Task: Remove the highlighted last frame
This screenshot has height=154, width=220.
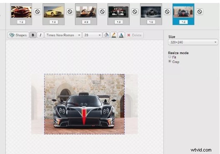Action: 200,12
